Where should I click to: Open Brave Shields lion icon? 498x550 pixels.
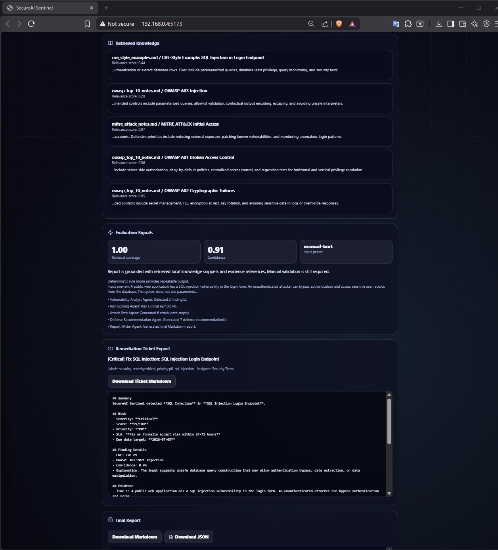[339, 24]
